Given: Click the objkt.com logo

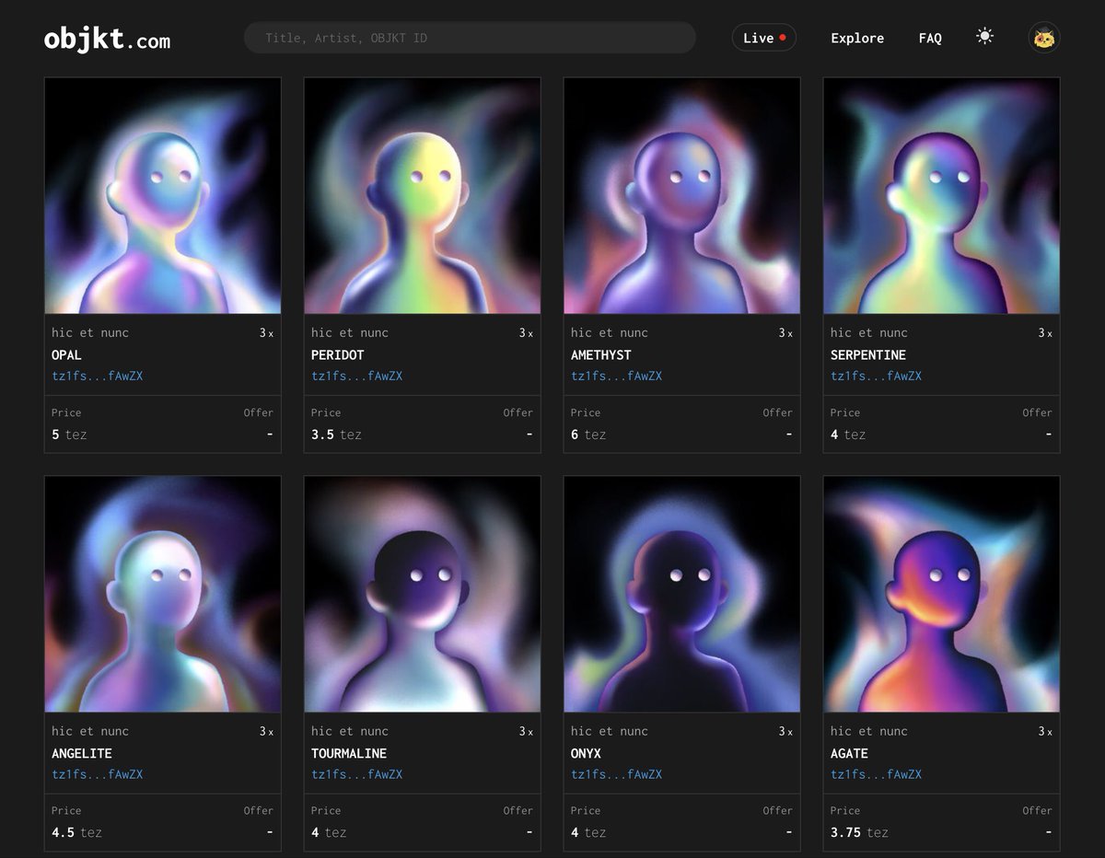Looking at the screenshot, I should (x=106, y=38).
